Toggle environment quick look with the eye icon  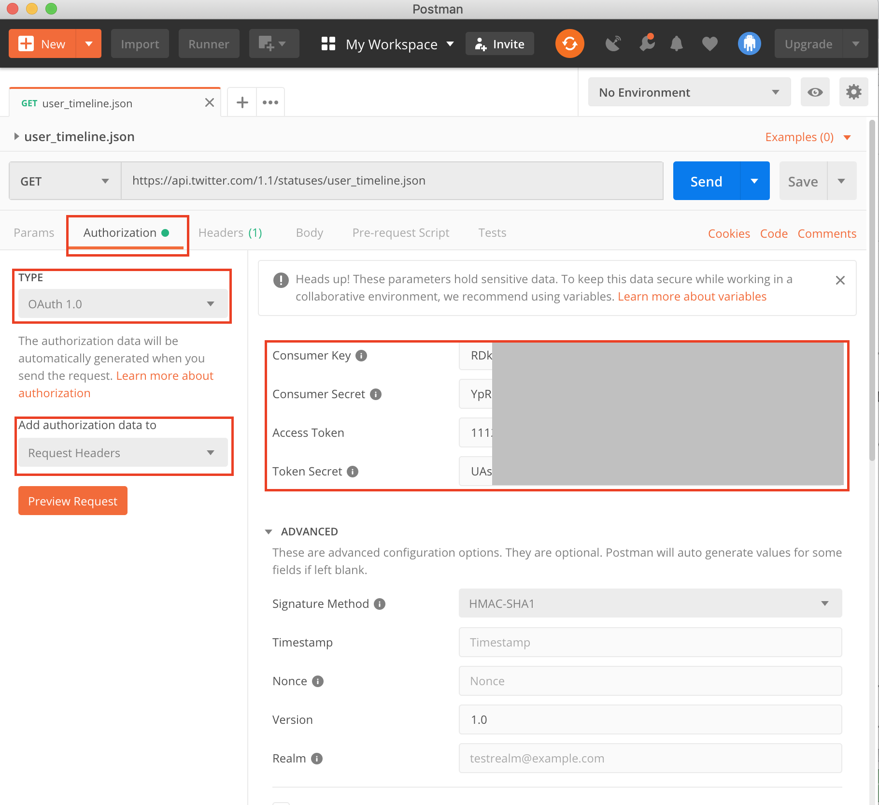[815, 92]
